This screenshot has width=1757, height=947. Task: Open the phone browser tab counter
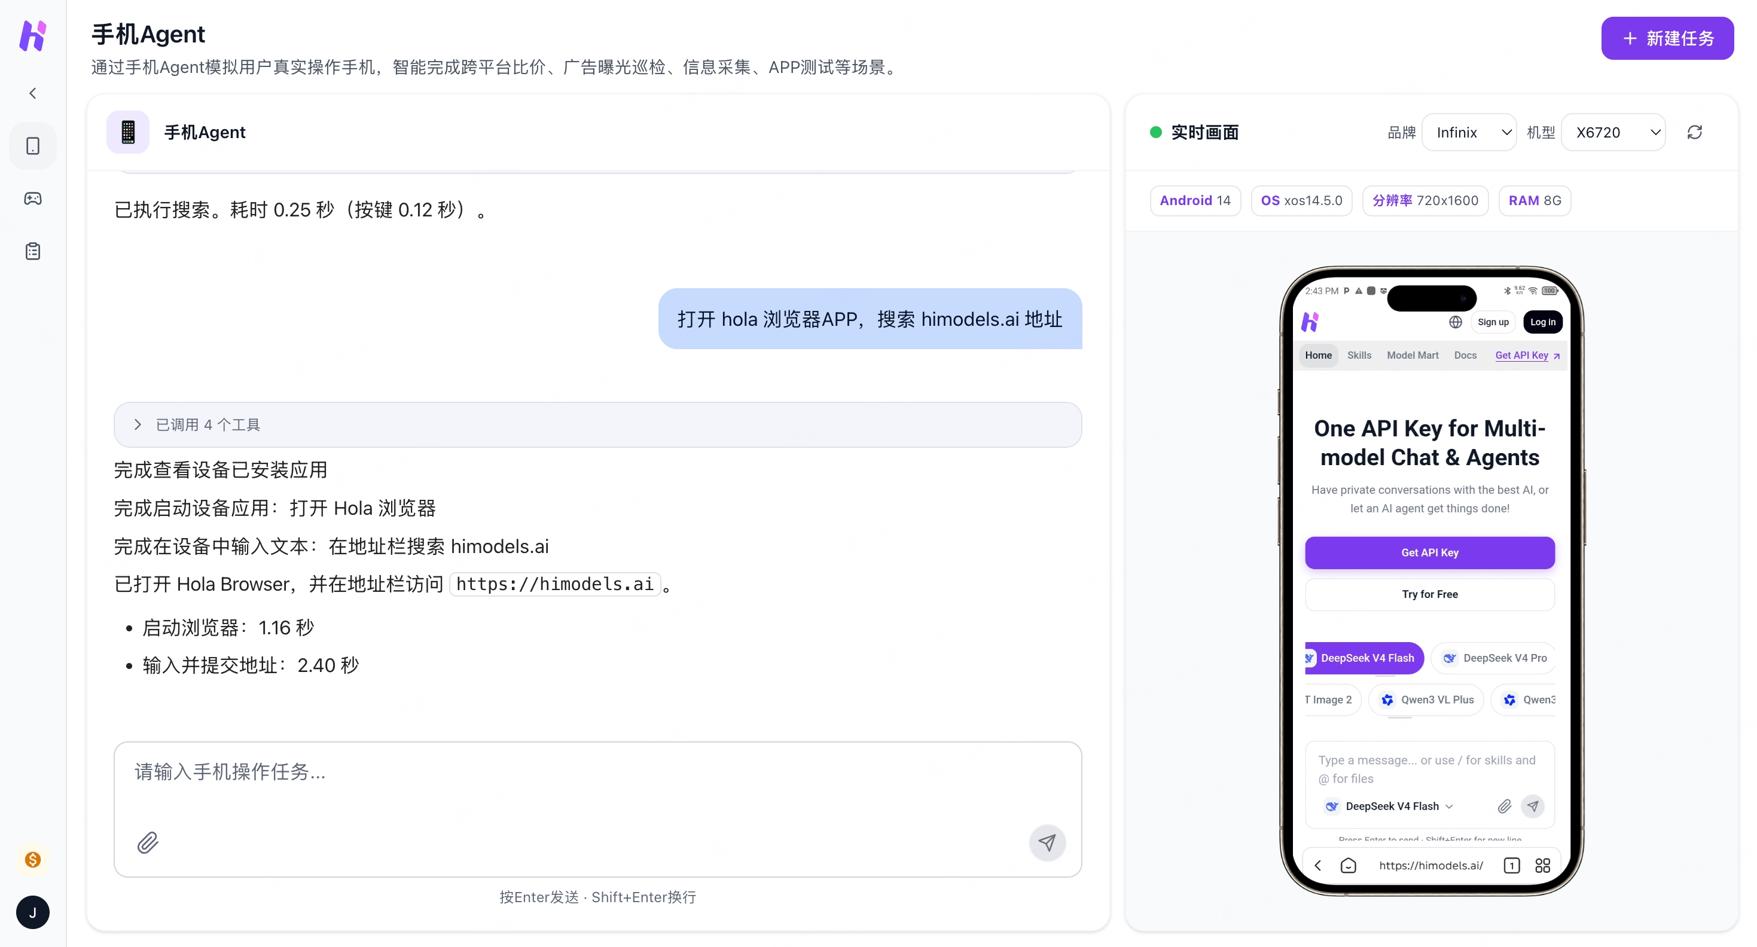click(1511, 865)
